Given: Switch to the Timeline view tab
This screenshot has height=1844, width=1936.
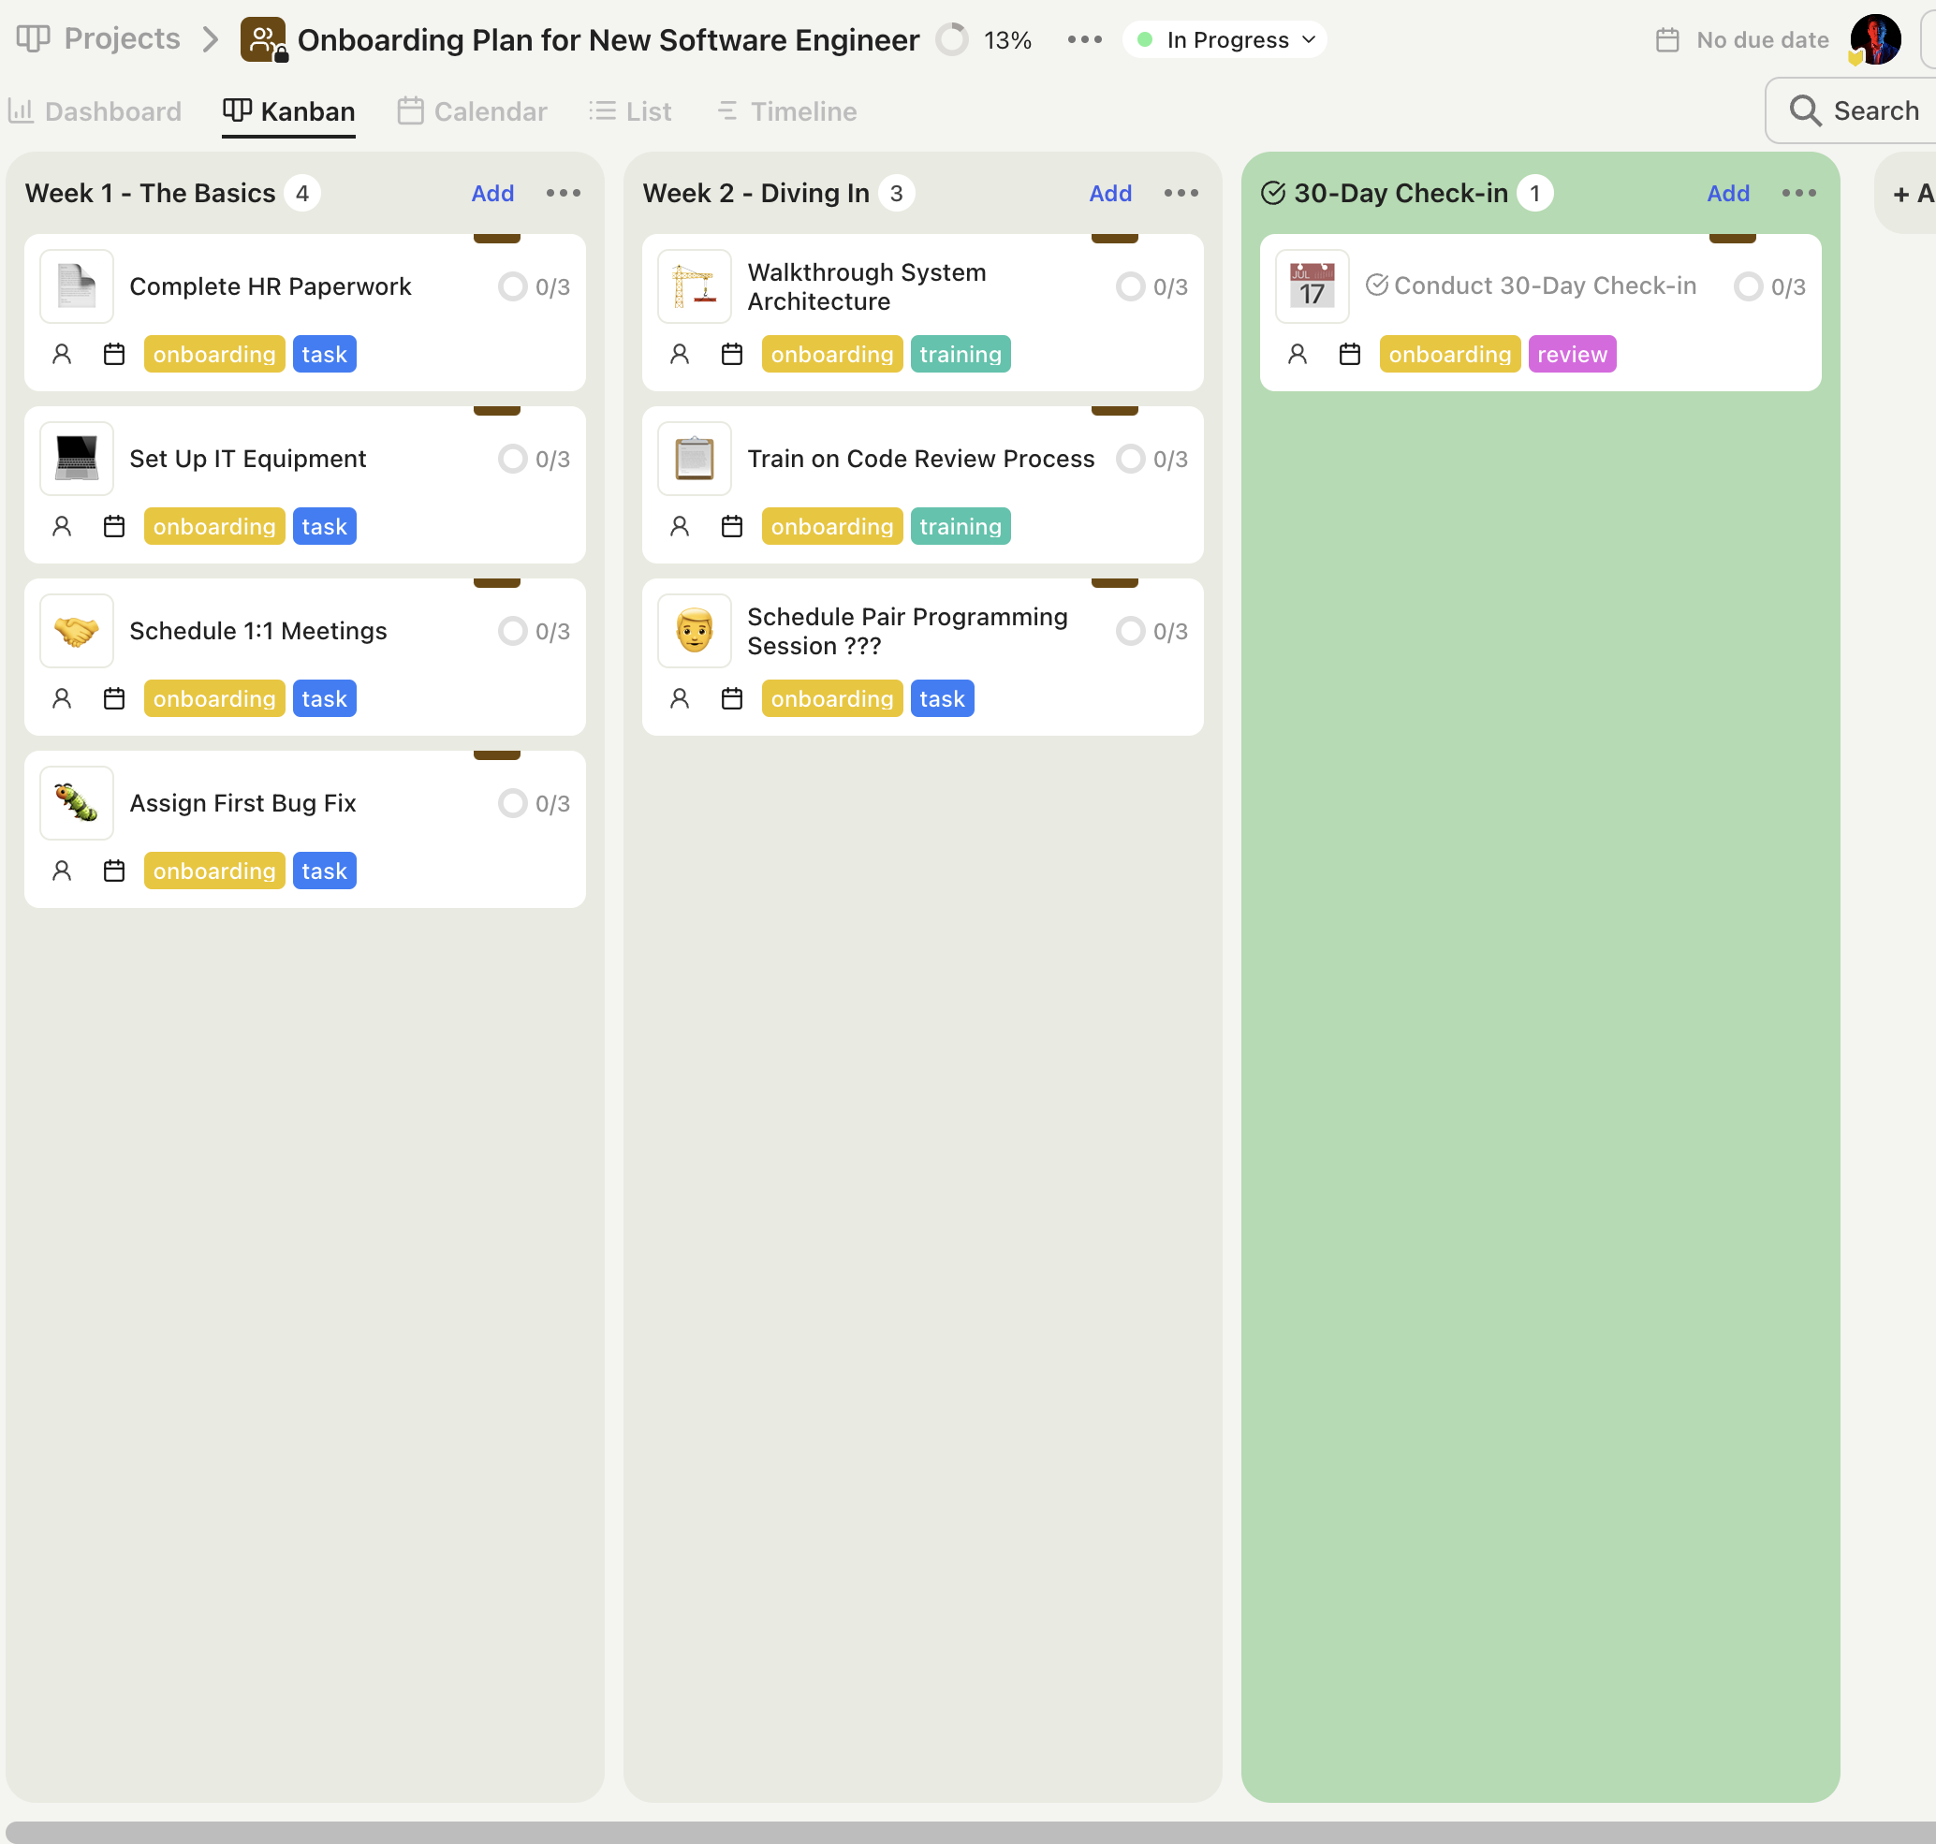Looking at the screenshot, I should click(786, 111).
